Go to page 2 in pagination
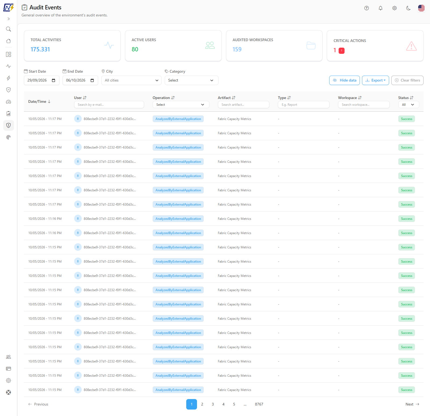The height and width of the screenshot is (416, 430). 202,404
